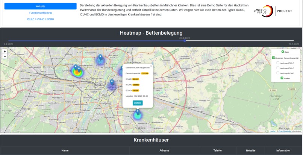Screen dimensions: 303x155
Task: Enable the Heatmap ECMO layer
Action: [x=278, y=73]
